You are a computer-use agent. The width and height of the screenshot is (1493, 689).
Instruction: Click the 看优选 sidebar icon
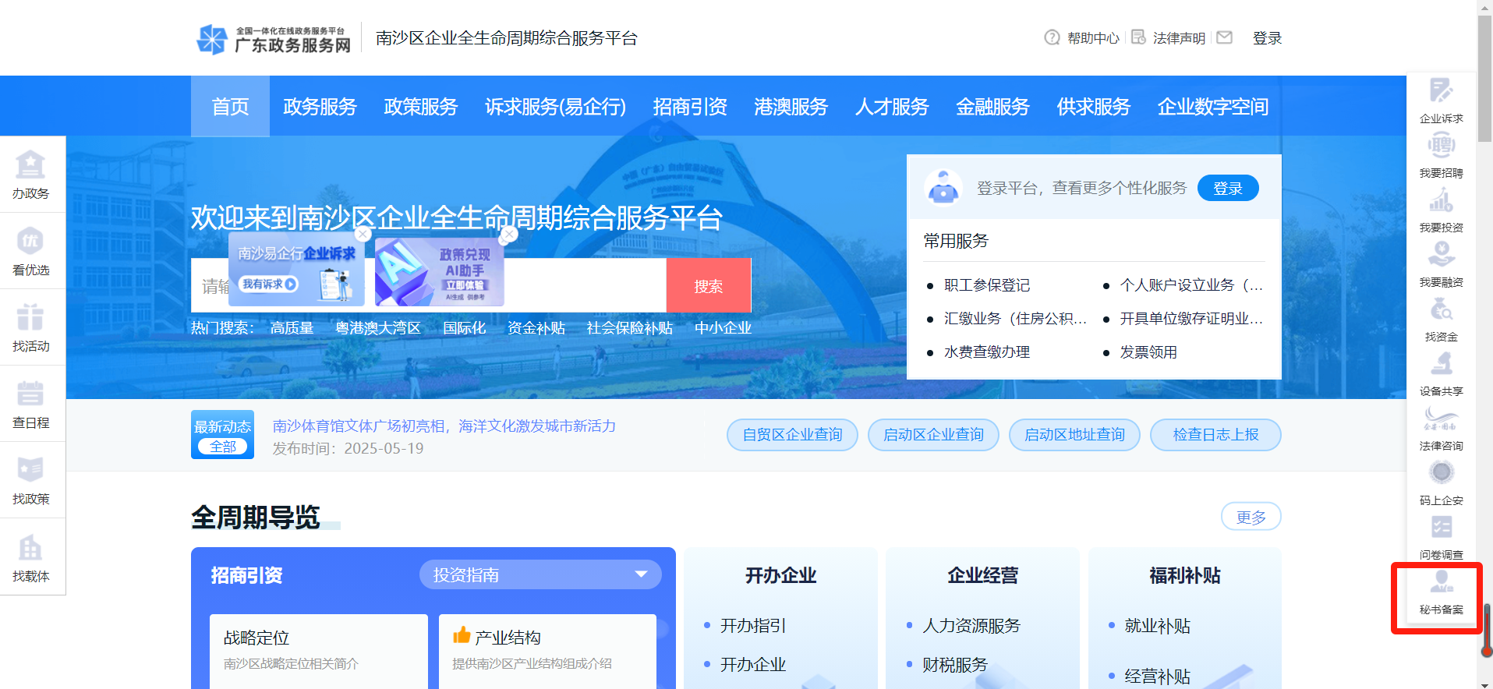30,242
